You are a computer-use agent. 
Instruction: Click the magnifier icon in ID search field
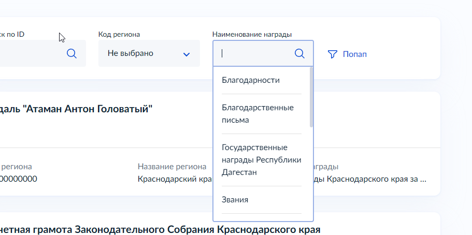(71, 53)
